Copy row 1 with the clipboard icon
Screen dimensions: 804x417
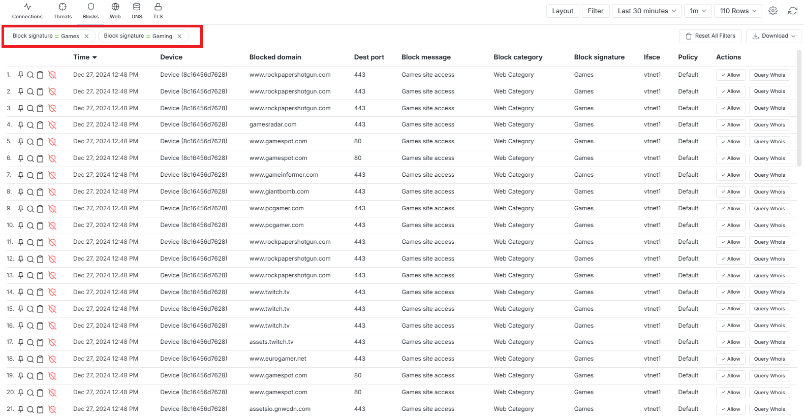tap(40, 75)
